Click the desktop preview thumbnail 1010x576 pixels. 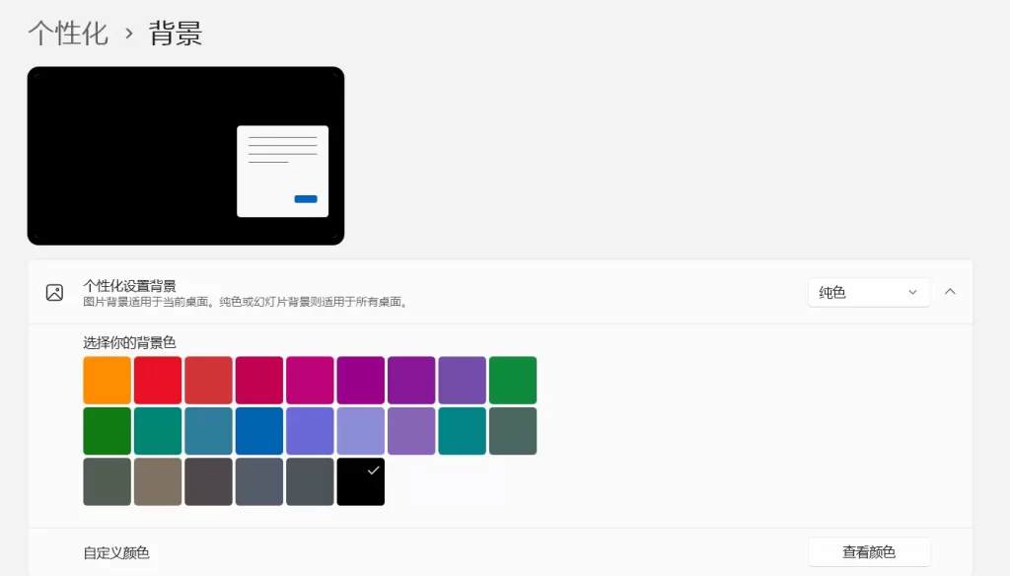[x=185, y=155]
